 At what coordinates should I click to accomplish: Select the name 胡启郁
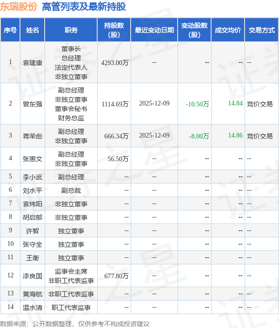click(33, 217)
